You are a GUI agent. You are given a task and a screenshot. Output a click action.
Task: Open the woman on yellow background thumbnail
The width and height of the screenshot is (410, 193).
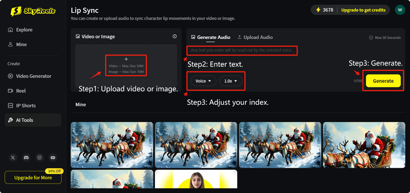(x=196, y=179)
